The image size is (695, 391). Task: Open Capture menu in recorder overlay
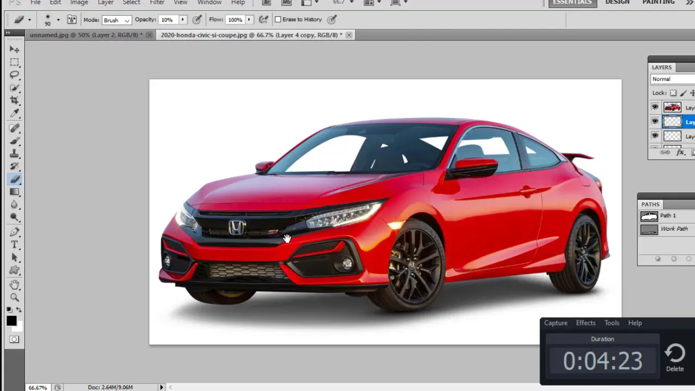tap(555, 323)
